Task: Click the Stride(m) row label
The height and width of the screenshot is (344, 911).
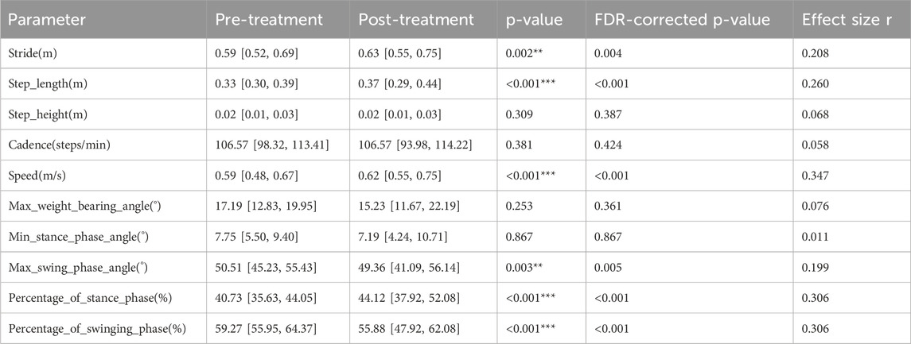Action: pos(36,56)
